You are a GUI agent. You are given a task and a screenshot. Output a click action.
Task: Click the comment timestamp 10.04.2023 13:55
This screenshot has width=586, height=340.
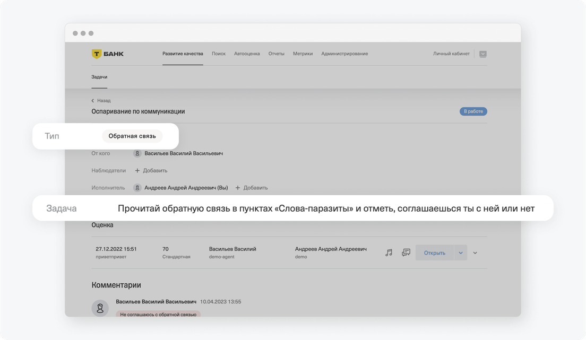pos(220,301)
